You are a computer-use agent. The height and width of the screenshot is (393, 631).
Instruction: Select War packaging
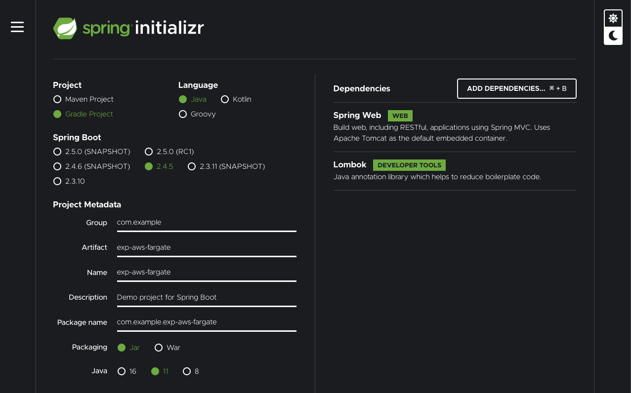pyautogui.click(x=168, y=348)
